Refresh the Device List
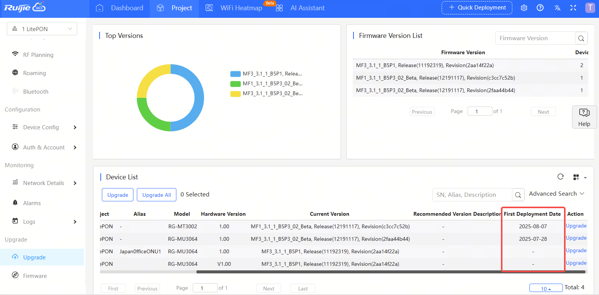 click(x=560, y=177)
